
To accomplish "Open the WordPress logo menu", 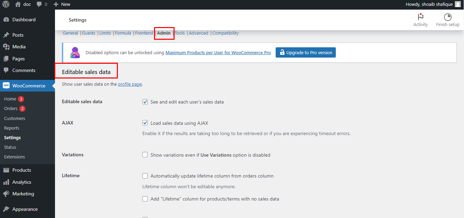I will pos(6,4).
